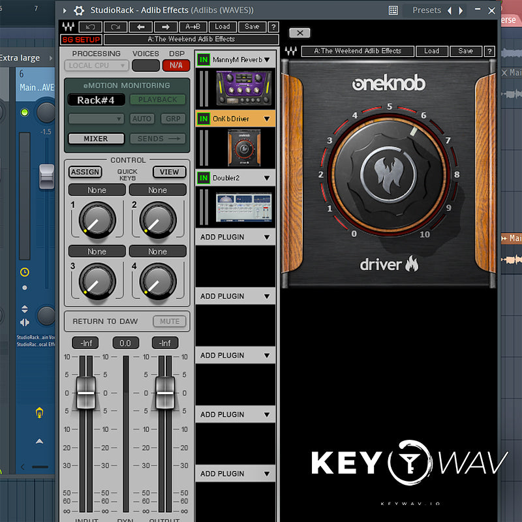Click the Rack#4 name field
522x522 pixels.
96,100
